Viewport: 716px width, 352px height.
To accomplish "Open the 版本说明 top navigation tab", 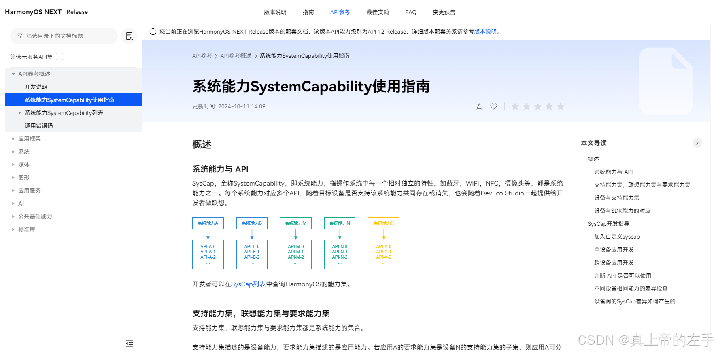I will point(275,12).
